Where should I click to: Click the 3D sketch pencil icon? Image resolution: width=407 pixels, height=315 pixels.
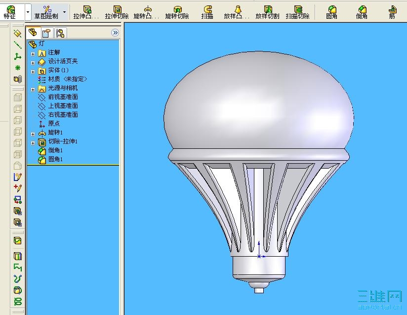click(17, 177)
